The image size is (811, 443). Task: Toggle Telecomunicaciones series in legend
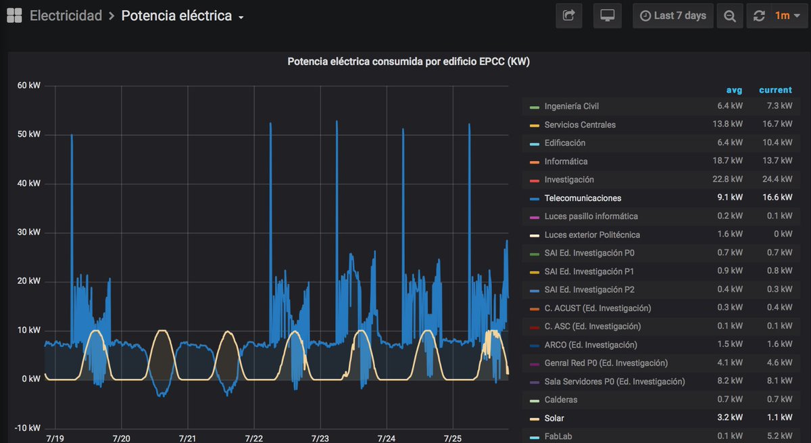point(583,198)
